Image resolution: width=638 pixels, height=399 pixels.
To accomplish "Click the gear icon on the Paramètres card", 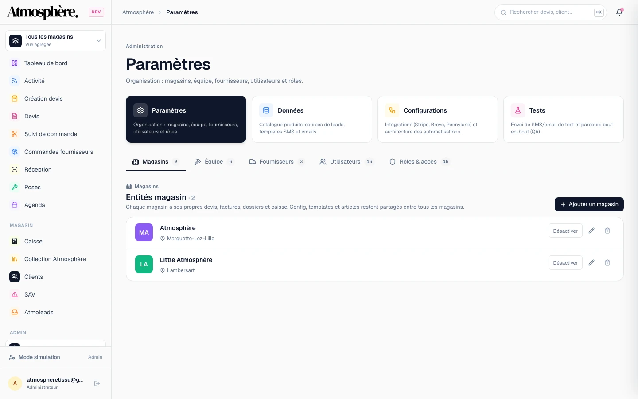I will tap(140, 110).
